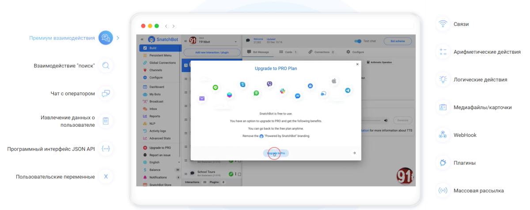The width and height of the screenshot is (530, 210).
Task: Click the Связи wifi-style icon
Action: click(x=443, y=24)
